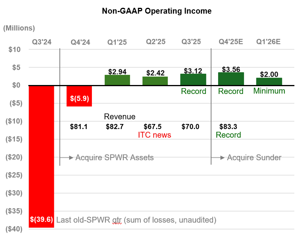
Task: Select the Minimum label under Q1'26E
Action: click(269, 91)
